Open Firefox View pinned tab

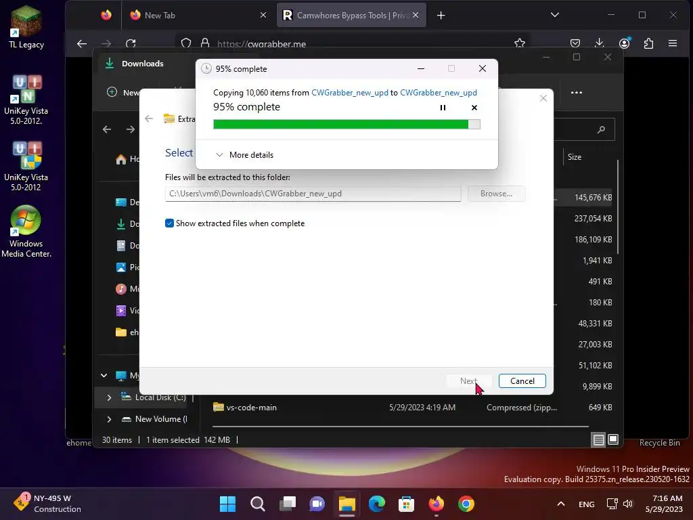pyautogui.click(x=106, y=16)
